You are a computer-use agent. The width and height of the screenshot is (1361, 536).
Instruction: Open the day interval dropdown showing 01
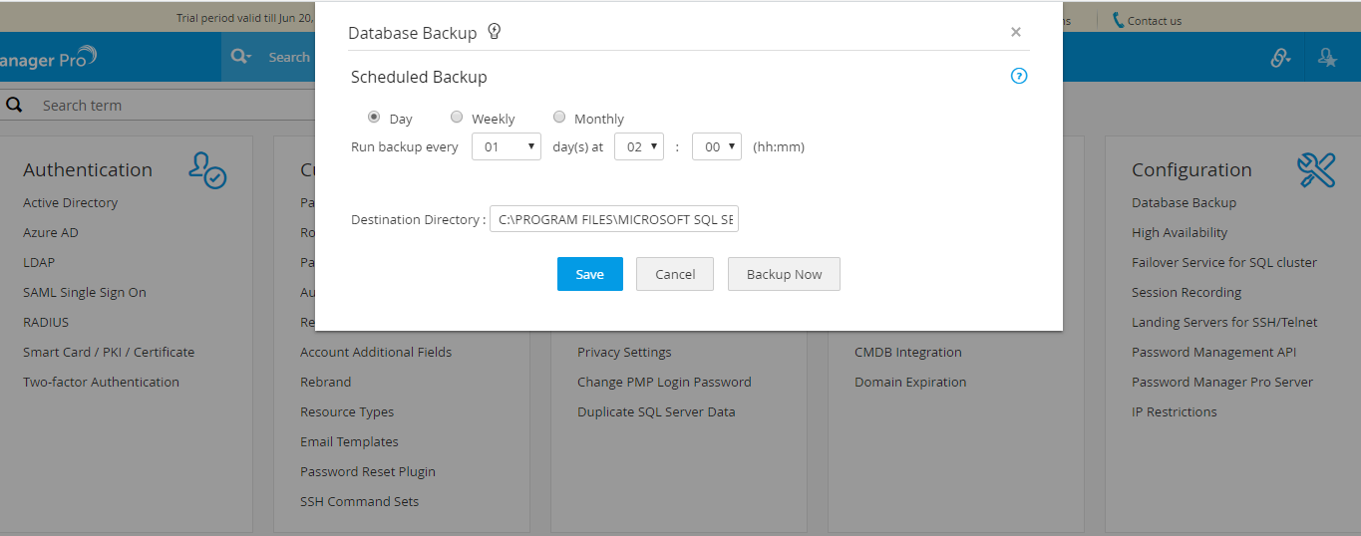507,146
